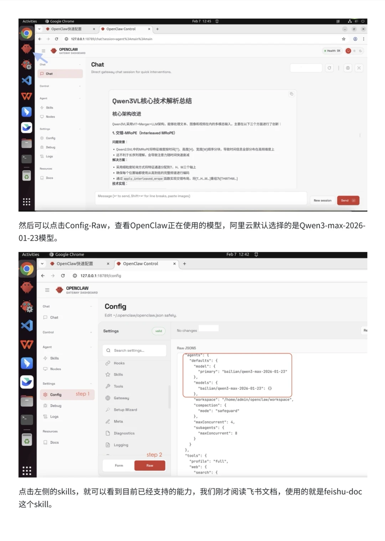The width and height of the screenshot is (385, 541).
Task: Open Files from the Config screenshot dock
Action: pos(27,401)
